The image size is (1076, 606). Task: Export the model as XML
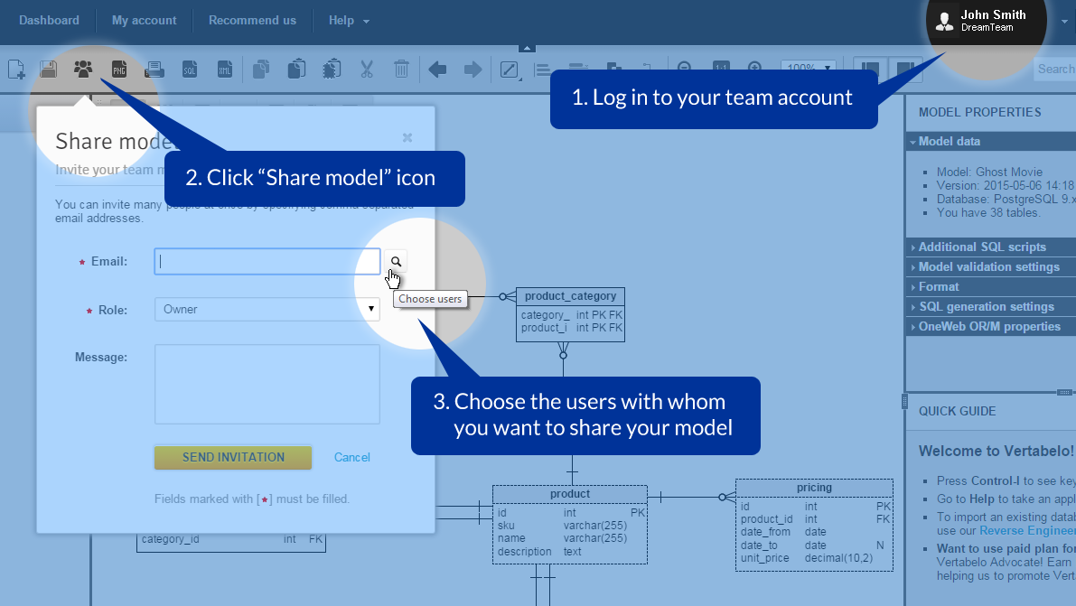(x=224, y=70)
